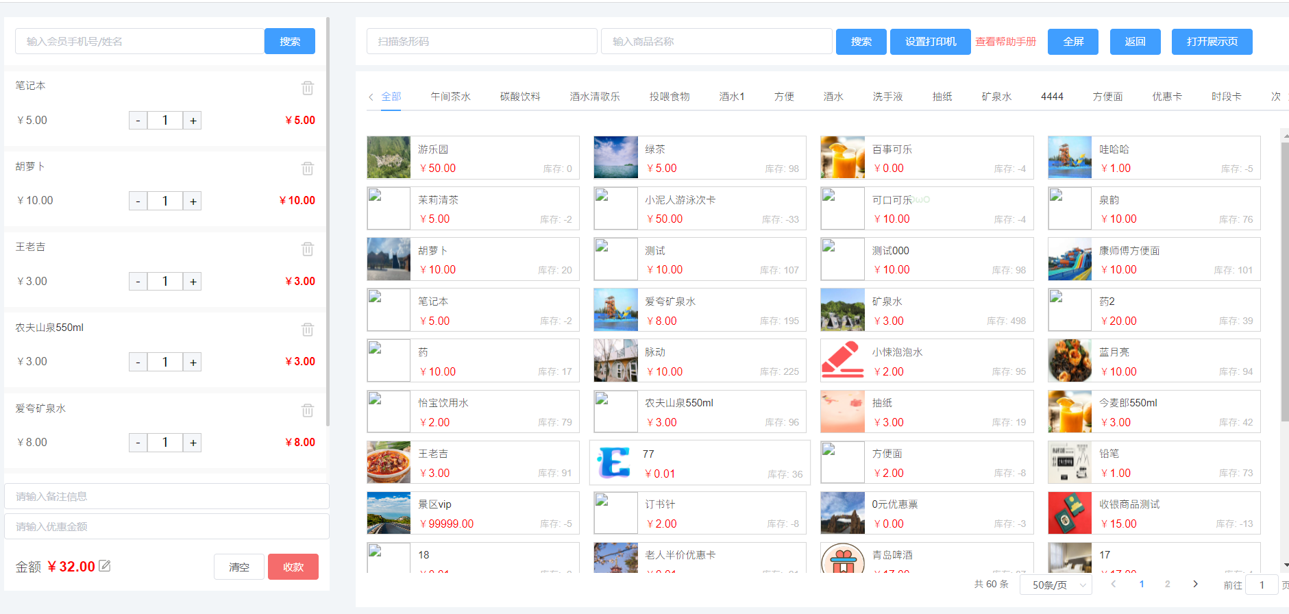This screenshot has height=614, width=1289.
Task: Open the 洗手液 category tab
Action: [887, 97]
